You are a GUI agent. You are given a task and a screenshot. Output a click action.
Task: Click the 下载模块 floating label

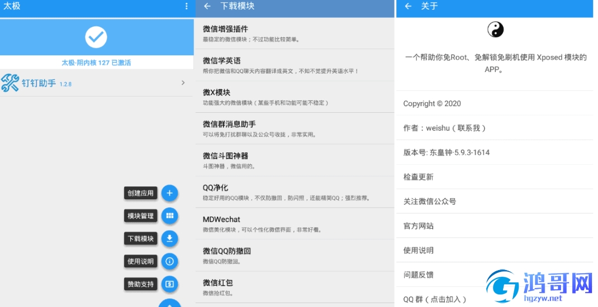pos(140,238)
